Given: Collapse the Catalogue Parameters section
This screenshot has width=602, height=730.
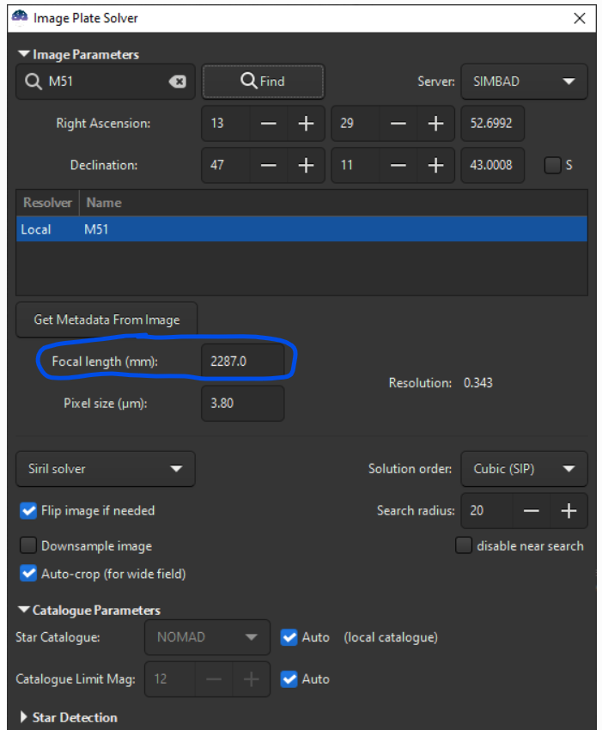Looking at the screenshot, I should (24, 611).
